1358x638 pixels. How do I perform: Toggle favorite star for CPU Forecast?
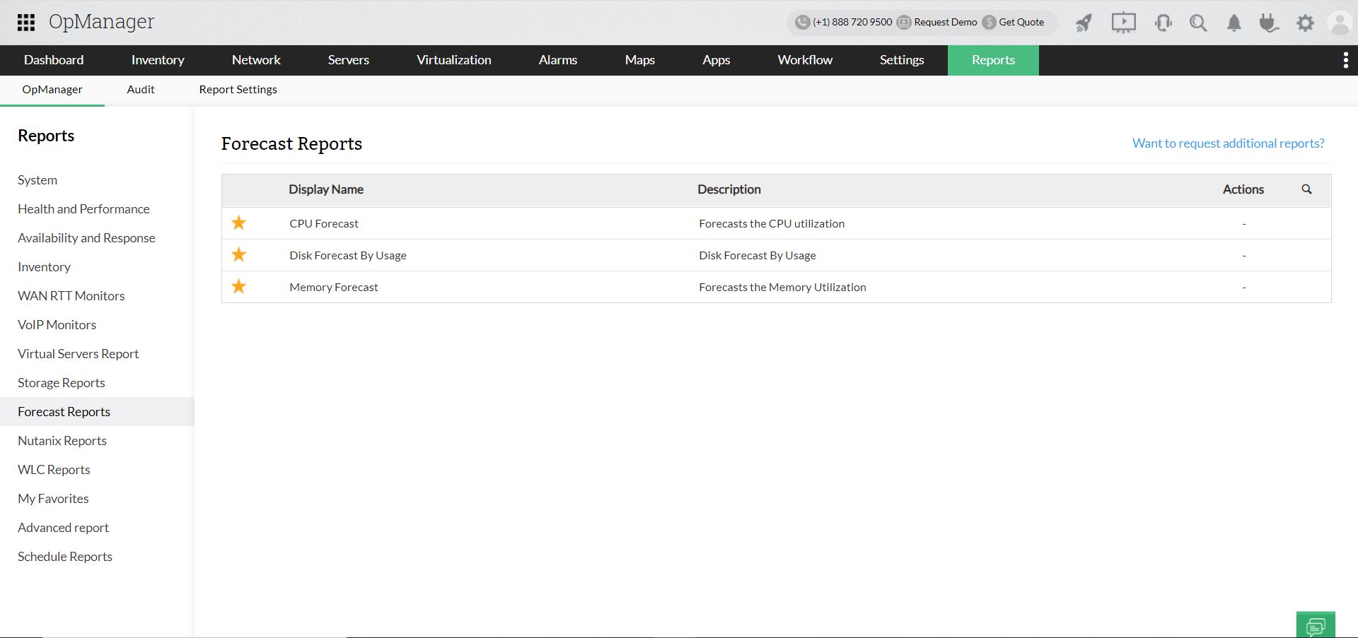[239, 223]
